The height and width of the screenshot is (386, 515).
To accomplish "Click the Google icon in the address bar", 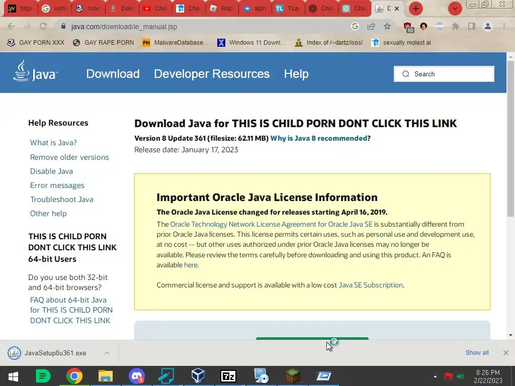I will coord(355,26).
